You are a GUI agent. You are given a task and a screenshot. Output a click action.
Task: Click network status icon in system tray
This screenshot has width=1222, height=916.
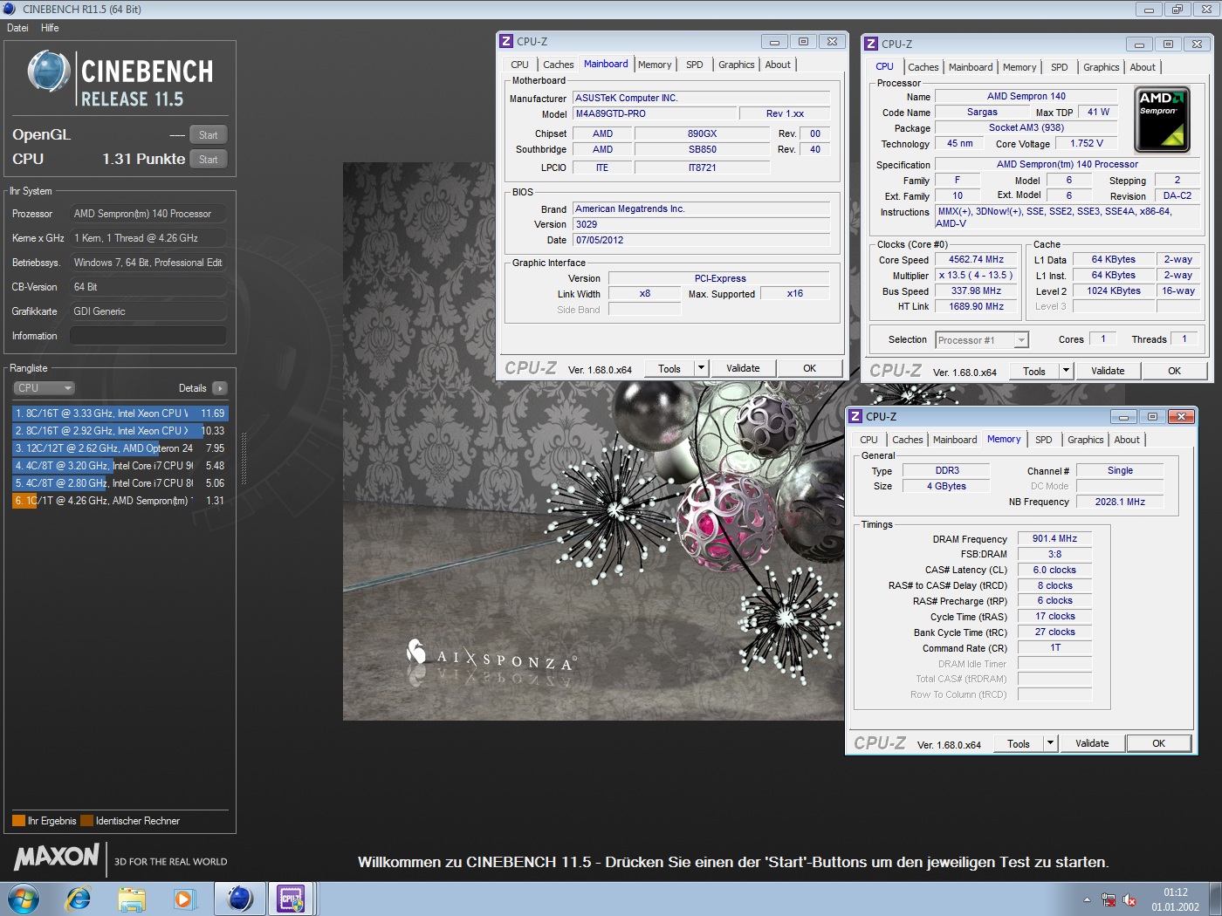coord(1109,899)
